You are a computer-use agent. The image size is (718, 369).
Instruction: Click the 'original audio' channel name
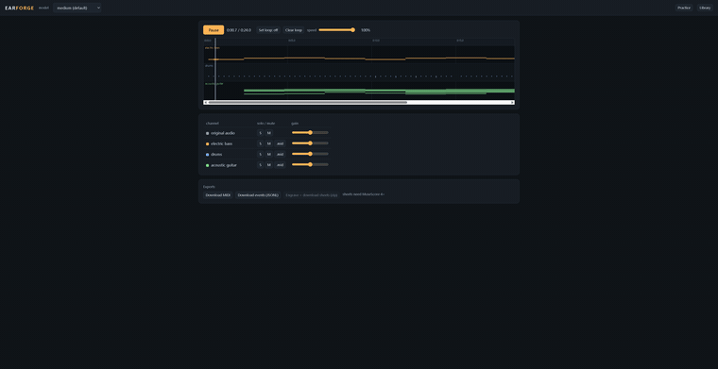point(223,133)
